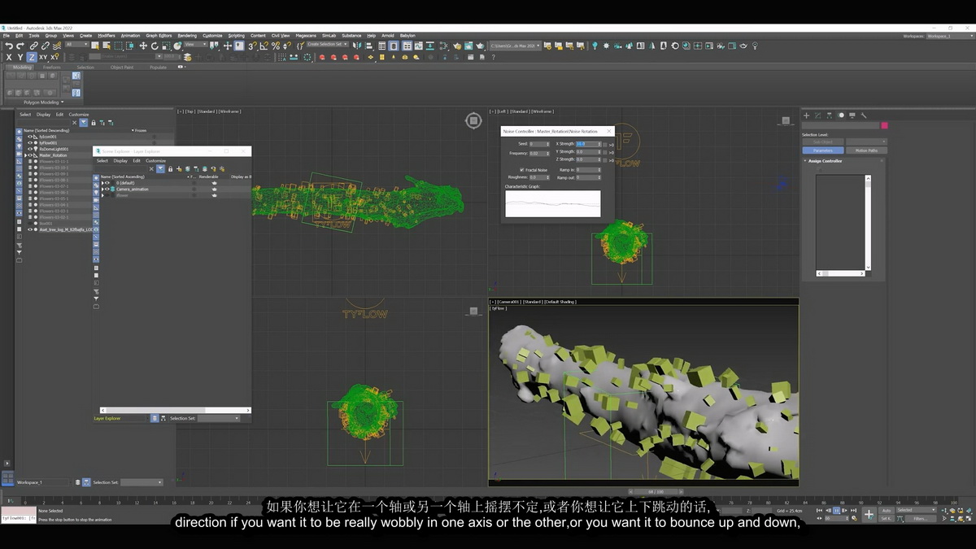Toggle the Fractal Noise checkbox

pos(522,170)
